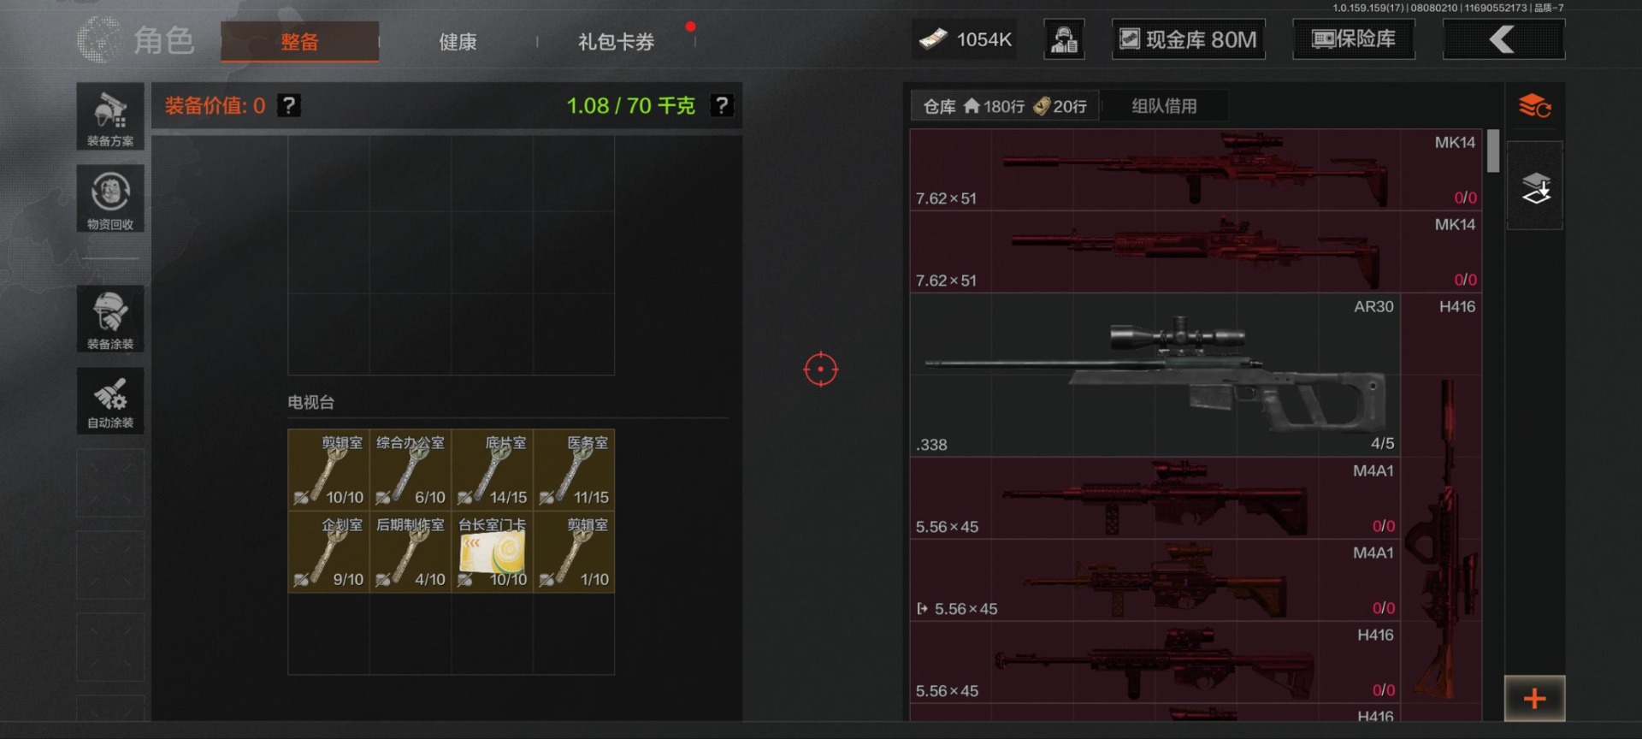The height and width of the screenshot is (739, 1642).
Task: Click the white stack download icon
Action: [x=1535, y=186]
